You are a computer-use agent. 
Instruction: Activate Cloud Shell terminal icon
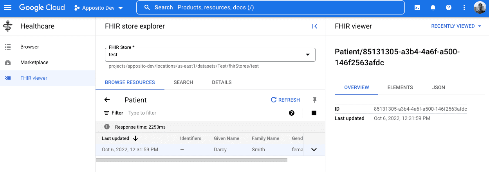pyautogui.click(x=417, y=7)
